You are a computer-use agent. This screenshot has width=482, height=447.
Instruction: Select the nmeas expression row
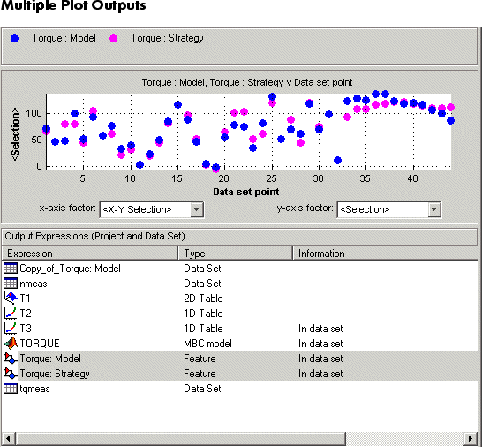[240, 284]
